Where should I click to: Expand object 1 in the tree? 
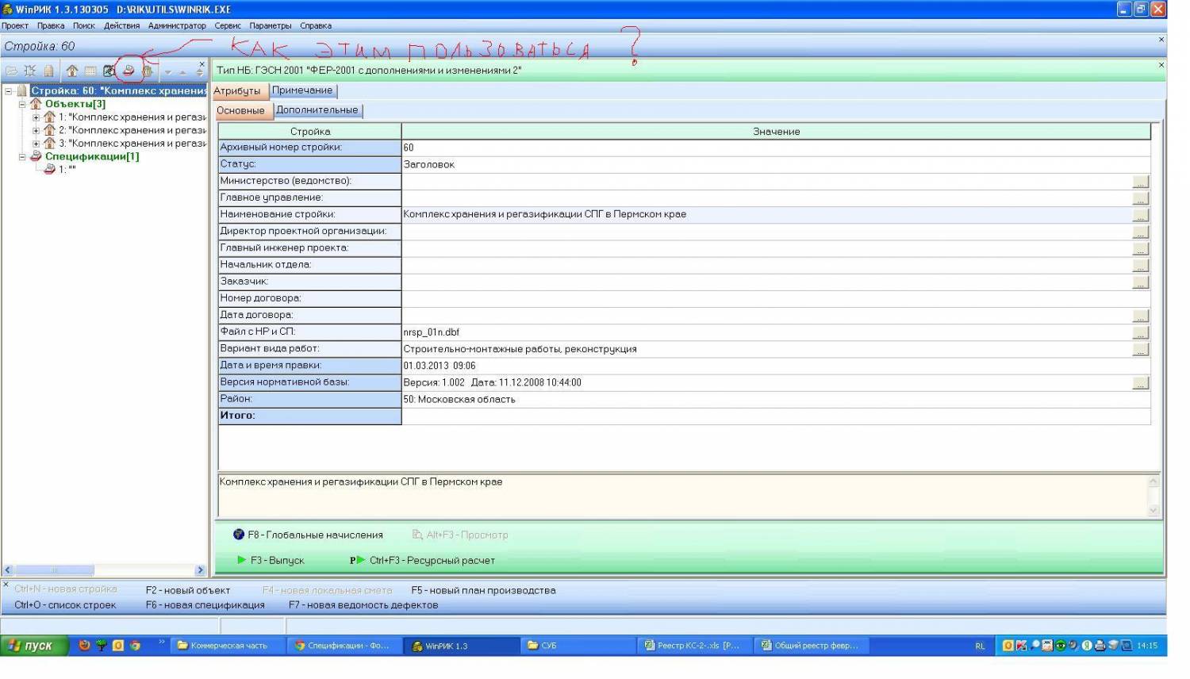tap(36, 117)
